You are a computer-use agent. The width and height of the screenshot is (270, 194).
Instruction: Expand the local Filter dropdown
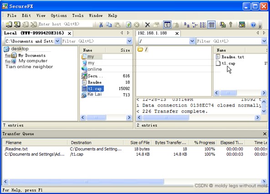pos(129,41)
